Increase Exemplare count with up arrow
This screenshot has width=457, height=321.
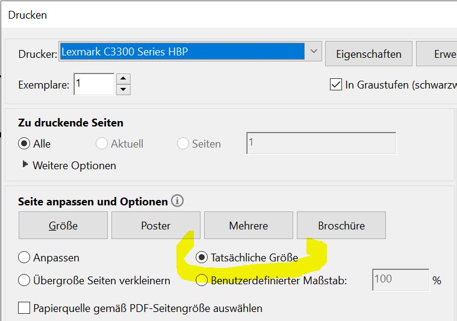point(123,78)
